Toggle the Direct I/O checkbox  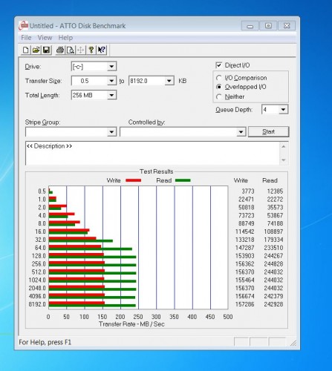pos(219,65)
